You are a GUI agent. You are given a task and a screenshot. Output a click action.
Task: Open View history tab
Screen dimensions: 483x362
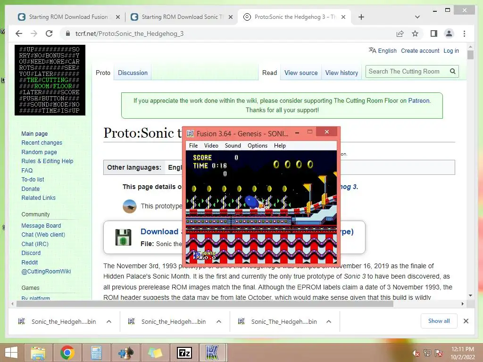coord(341,73)
